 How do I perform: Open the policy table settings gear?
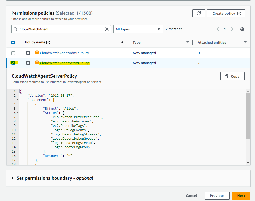click(242, 29)
